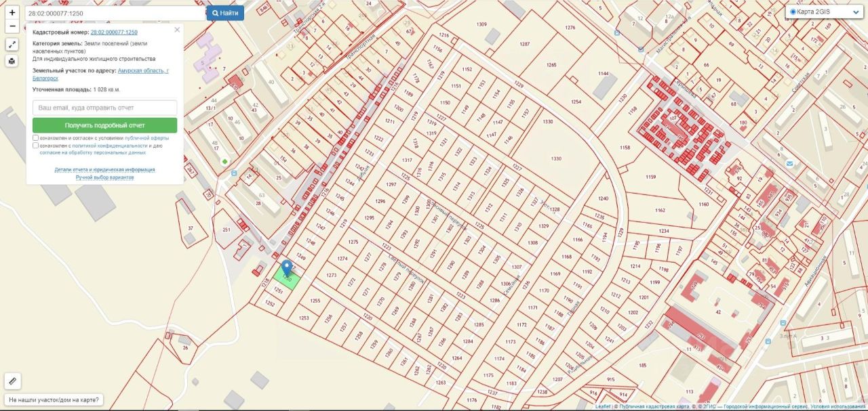Image resolution: width=868 pixels, height=411 pixels.
Task: Click the green diamond map marker
Action: (x=224, y=161)
